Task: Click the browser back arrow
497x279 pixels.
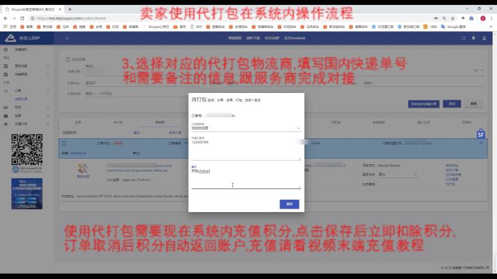Action: tap(6, 19)
